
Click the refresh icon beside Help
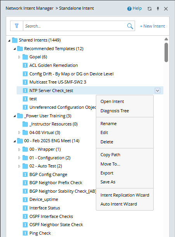[149, 9]
